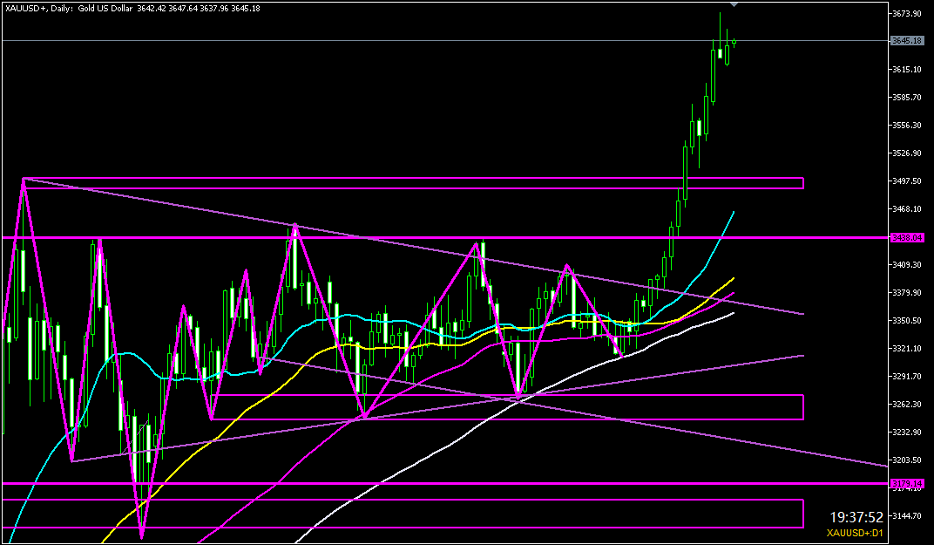Click the magenta 3438.64 price level tag
The image size is (934, 545).
click(907, 237)
